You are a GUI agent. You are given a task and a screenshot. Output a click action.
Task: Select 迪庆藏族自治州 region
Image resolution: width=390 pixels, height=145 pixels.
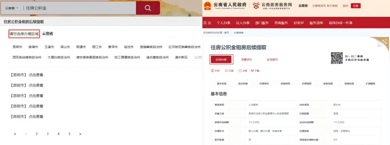coord(157,57)
